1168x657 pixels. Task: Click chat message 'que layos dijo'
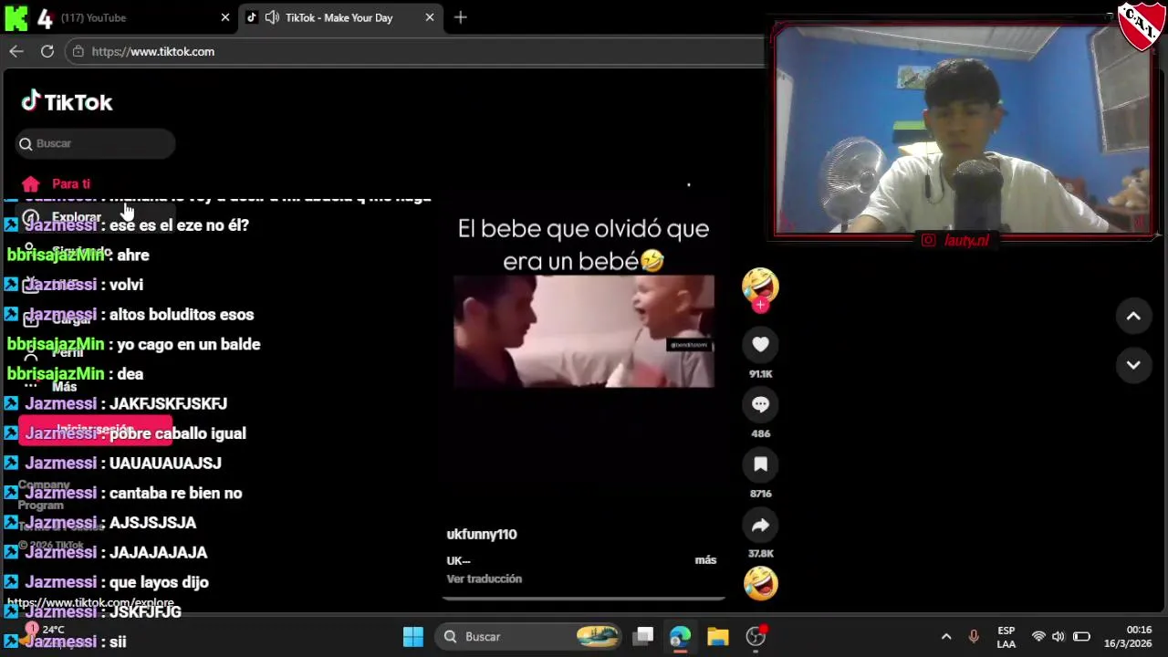(x=159, y=582)
